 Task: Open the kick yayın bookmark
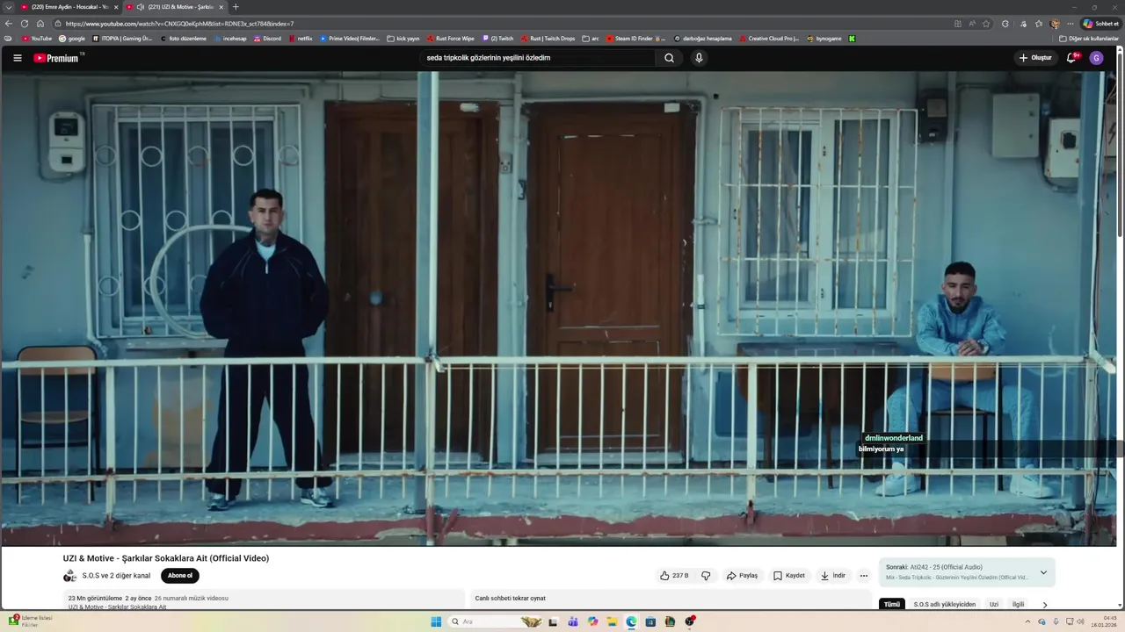[x=403, y=39]
